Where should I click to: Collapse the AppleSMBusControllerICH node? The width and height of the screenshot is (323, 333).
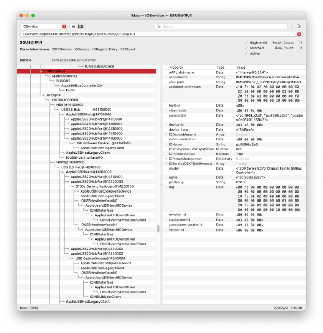click(58, 85)
